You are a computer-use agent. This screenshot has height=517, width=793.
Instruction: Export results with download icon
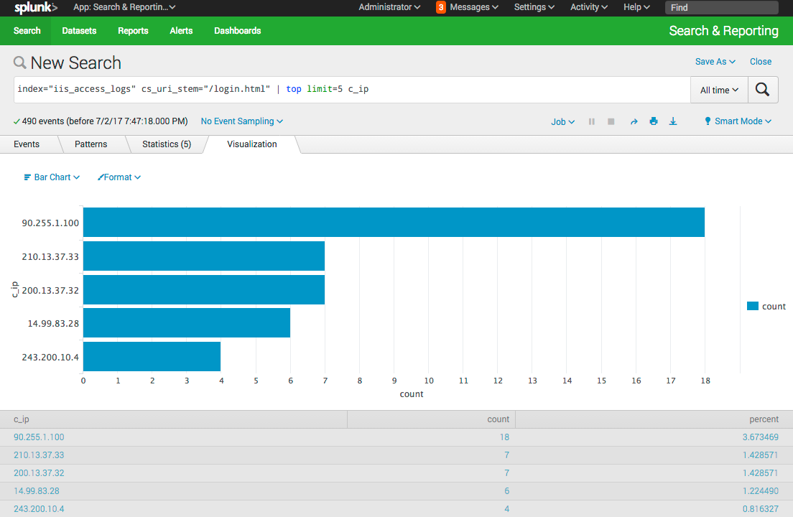(x=673, y=121)
